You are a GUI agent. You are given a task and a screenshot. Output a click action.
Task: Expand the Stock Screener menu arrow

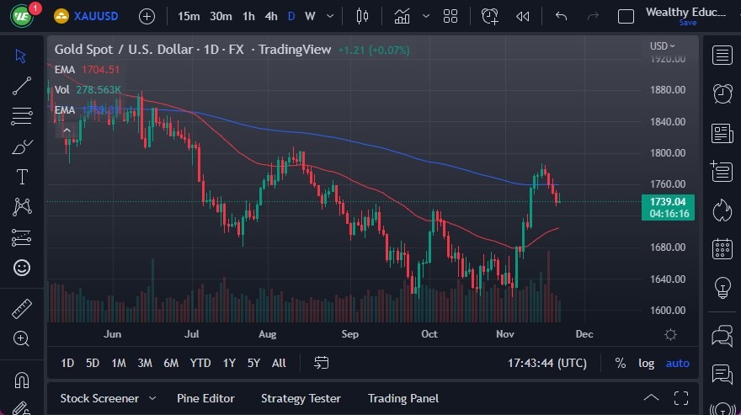(x=152, y=398)
